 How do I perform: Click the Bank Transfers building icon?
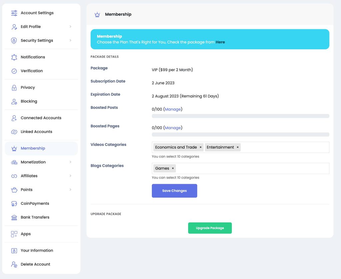tap(14, 217)
